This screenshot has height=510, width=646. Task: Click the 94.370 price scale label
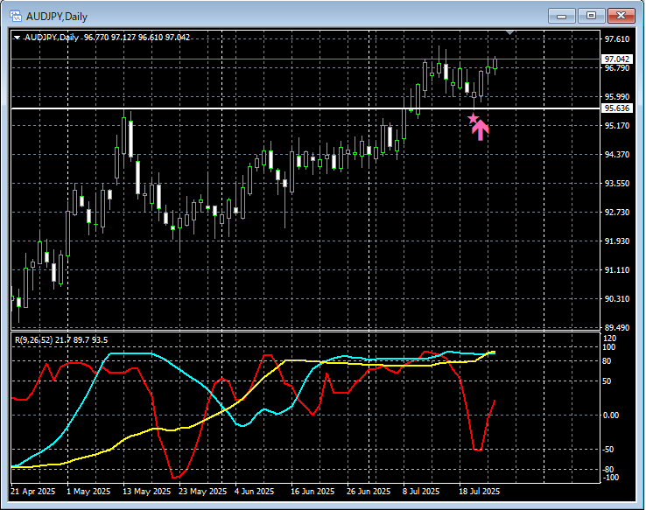[x=617, y=154]
